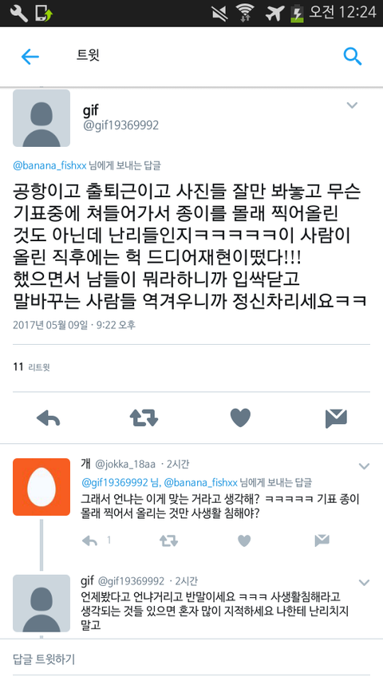This screenshot has height=681, width=383.
Task: Retweet the main gif tweet
Action: click(x=144, y=418)
